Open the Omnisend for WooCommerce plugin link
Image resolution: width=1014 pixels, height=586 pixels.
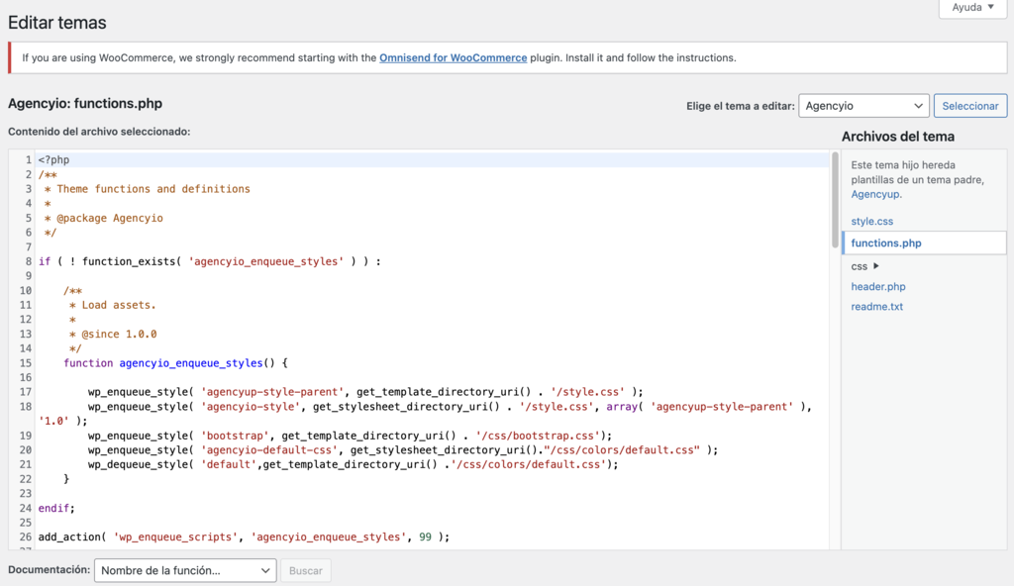coord(453,57)
